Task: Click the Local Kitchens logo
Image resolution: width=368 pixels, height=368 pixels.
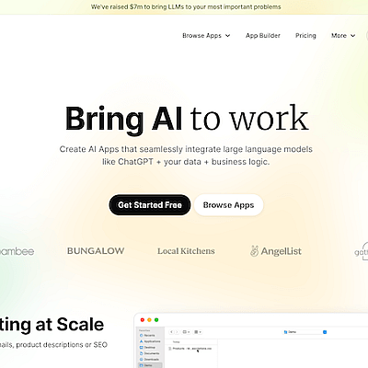Action: (x=186, y=251)
